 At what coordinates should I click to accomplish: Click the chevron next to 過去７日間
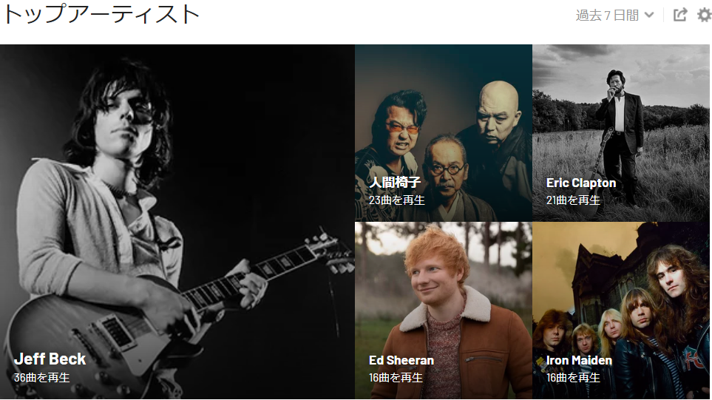(649, 15)
